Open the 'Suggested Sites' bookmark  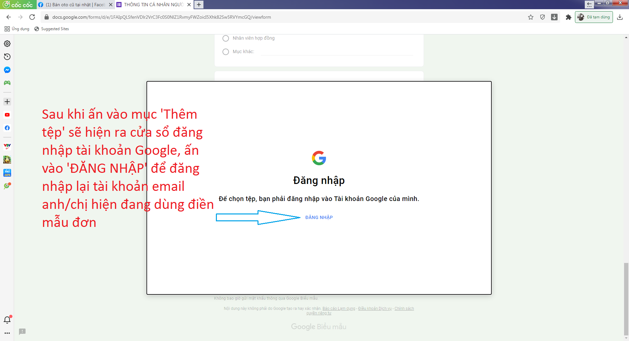click(x=52, y=29)
